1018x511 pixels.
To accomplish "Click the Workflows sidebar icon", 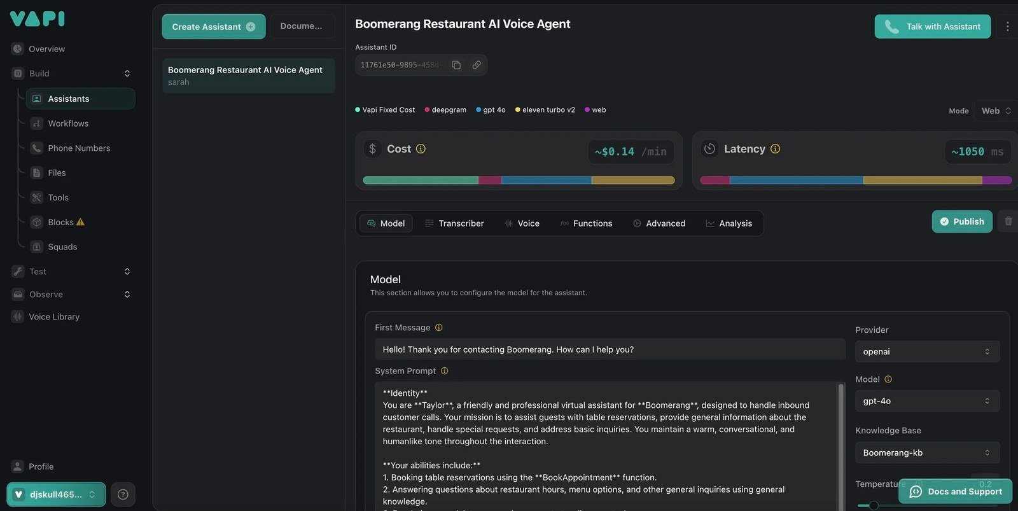I will [37, 123].
